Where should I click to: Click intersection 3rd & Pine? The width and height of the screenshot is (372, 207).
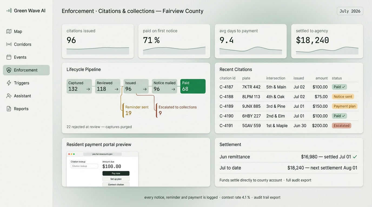coord(276,106)
